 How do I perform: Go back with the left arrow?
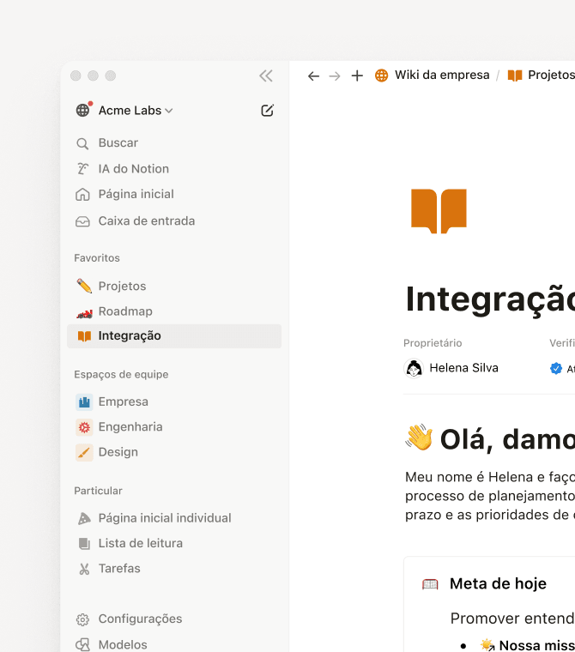click(313, 75)
